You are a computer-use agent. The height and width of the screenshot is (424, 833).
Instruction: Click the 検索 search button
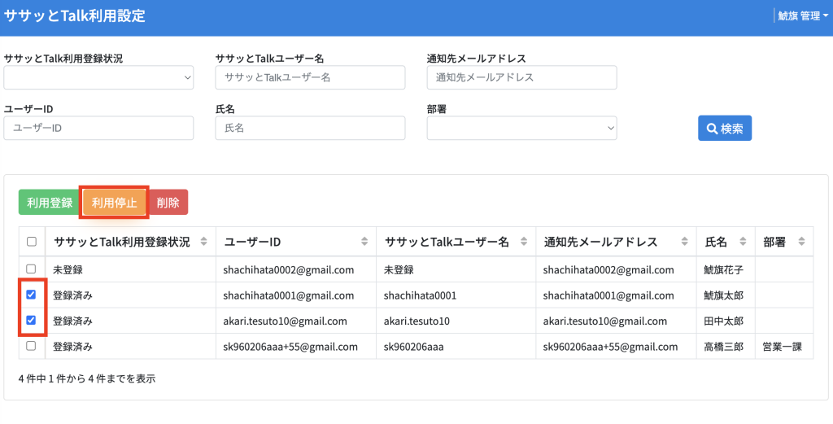725,128
